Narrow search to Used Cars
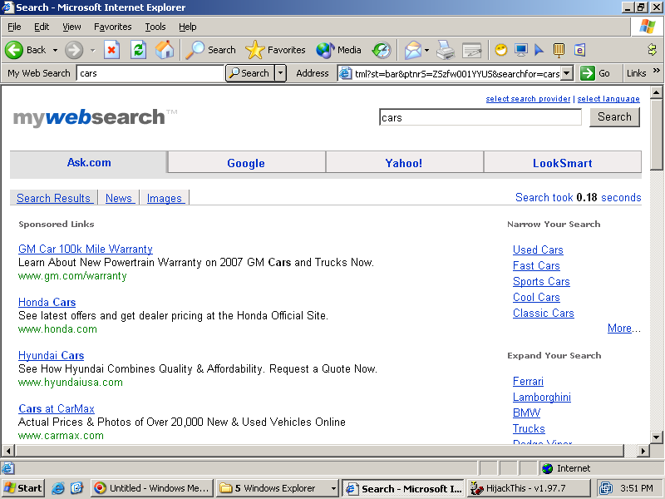The height and width of the screenshot is (499, 665). [538, 249]
